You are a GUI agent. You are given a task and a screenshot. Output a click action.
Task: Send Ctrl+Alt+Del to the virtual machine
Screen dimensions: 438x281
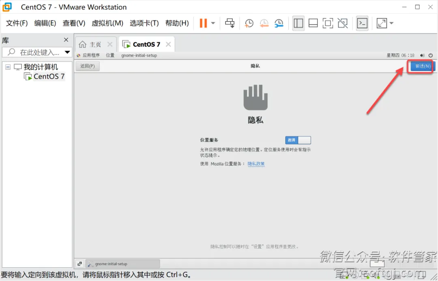230,23
